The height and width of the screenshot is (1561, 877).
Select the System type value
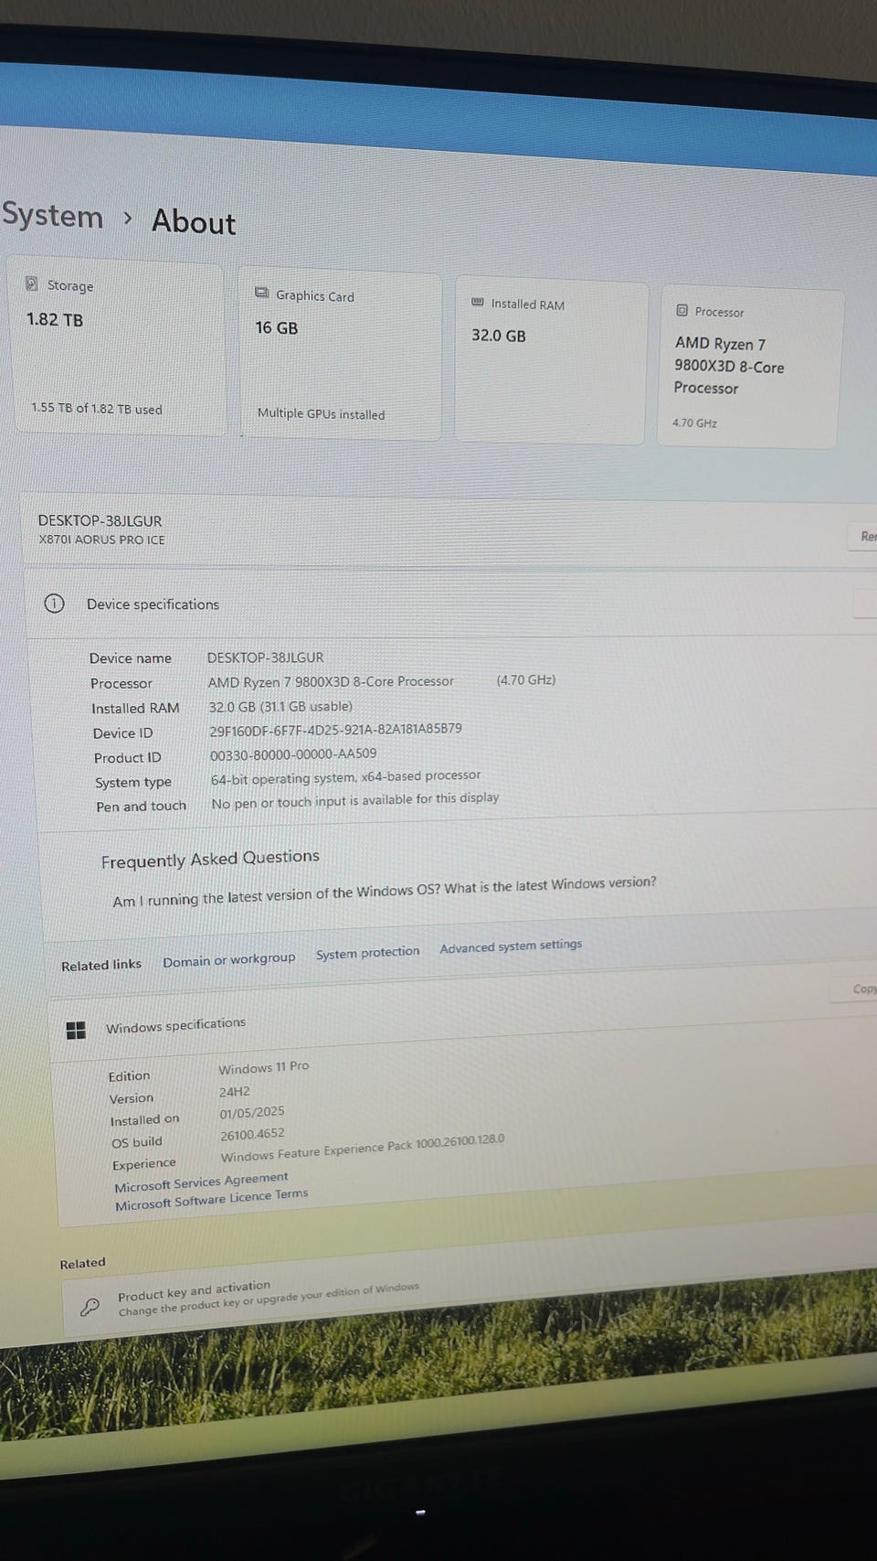[345, 777]
